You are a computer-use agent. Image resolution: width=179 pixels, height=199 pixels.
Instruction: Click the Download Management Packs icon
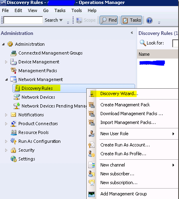tap(91, 114)
